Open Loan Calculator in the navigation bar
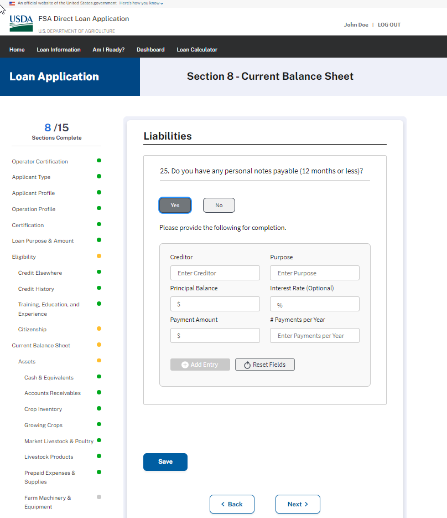The height and width of the screenshot is (518, 447). (x=197, y=50)
